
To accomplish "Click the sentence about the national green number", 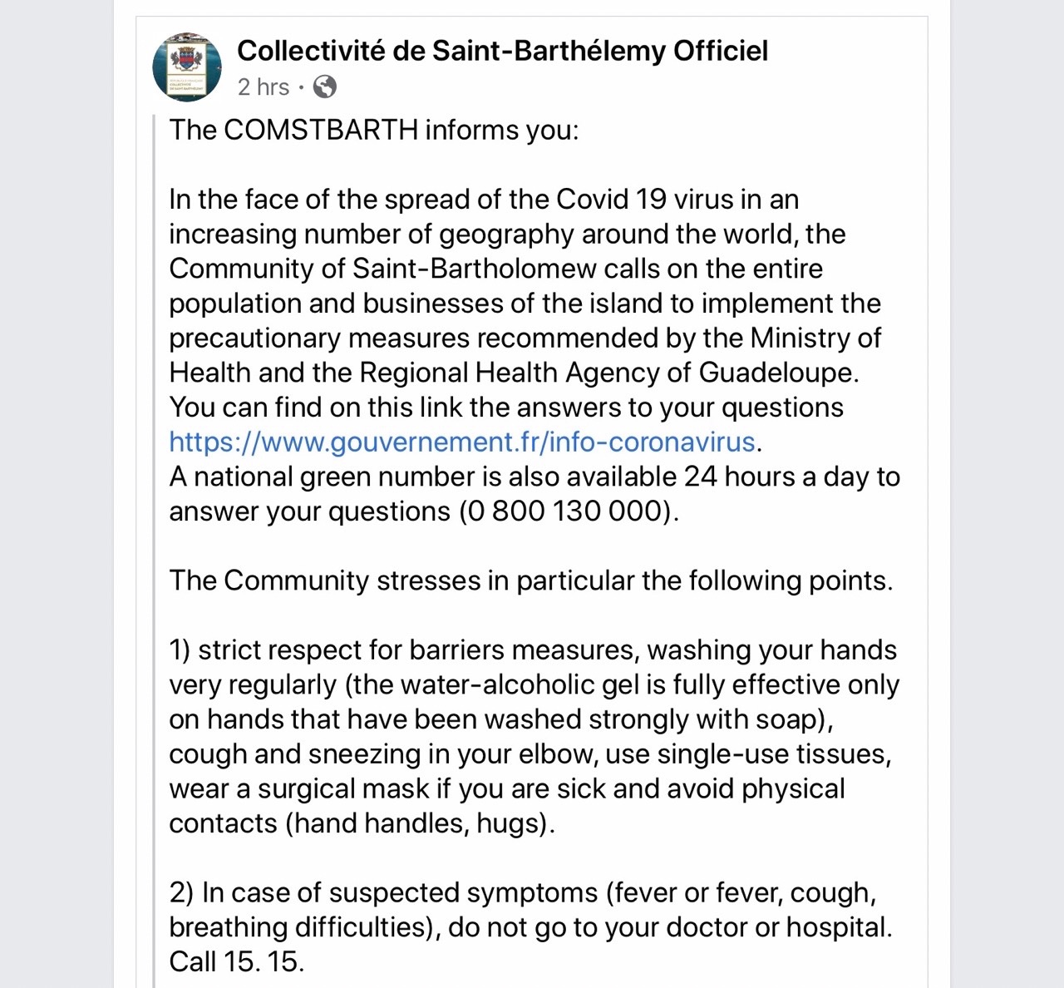I will click(534, 477).
